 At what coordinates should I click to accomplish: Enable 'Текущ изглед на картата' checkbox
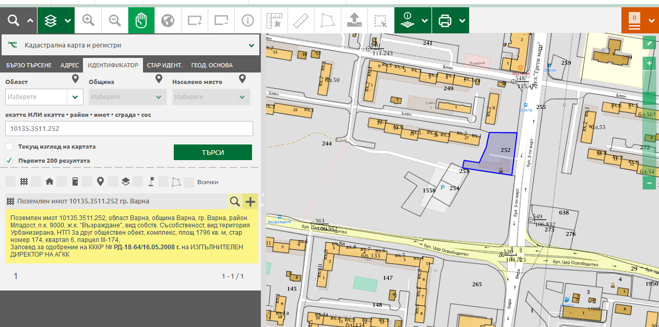(x=9, y=147)
